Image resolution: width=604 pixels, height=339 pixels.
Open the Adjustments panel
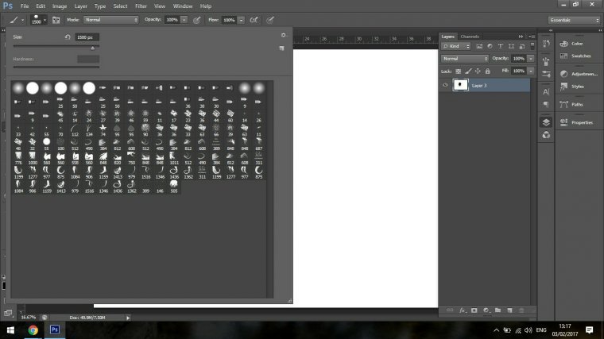click(x=579, y=74)
